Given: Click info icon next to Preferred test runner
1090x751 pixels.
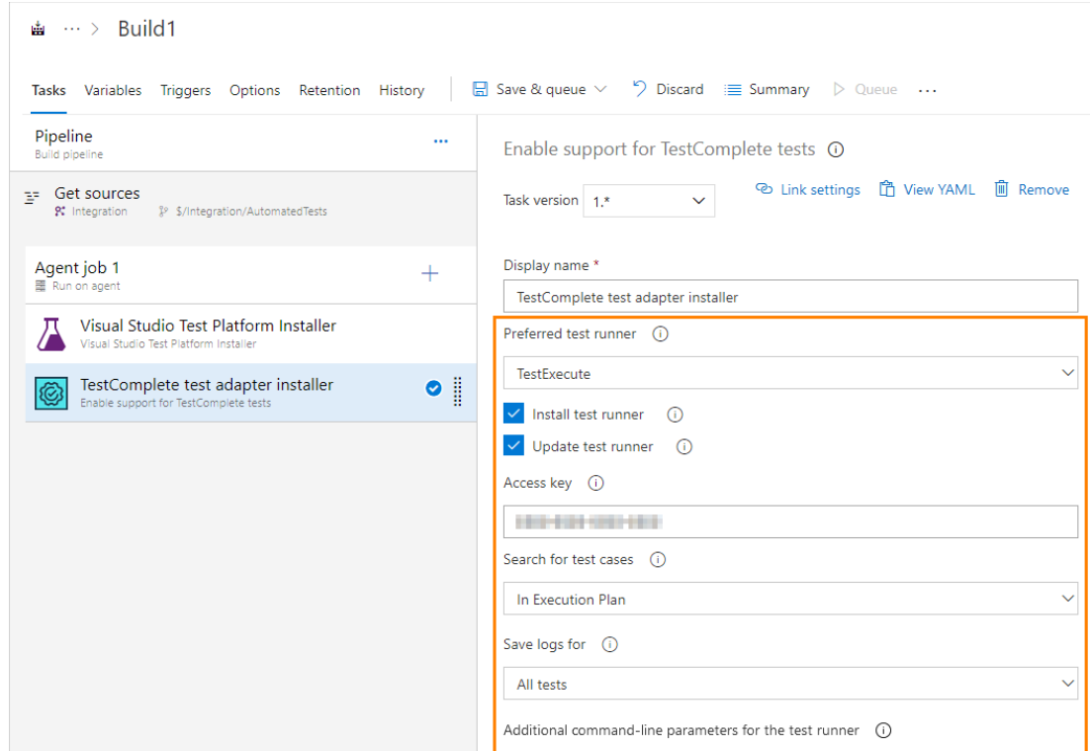Looking at the screenshot, I should click(x=661, y=334).
